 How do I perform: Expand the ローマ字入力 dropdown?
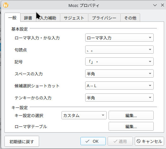119,38
